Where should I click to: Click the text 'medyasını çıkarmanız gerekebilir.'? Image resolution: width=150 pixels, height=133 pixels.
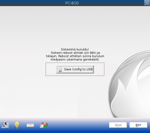[75, 59]
